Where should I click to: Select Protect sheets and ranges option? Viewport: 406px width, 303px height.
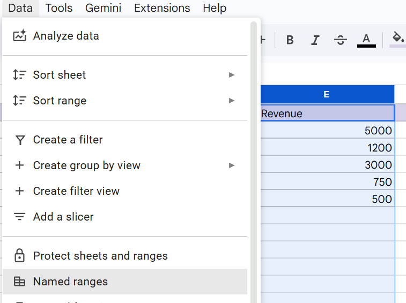[125, 256]
